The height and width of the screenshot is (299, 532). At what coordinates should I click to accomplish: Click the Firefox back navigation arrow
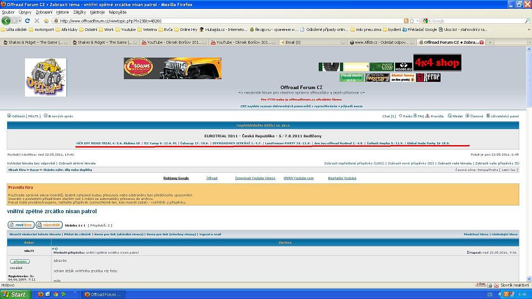6,20
